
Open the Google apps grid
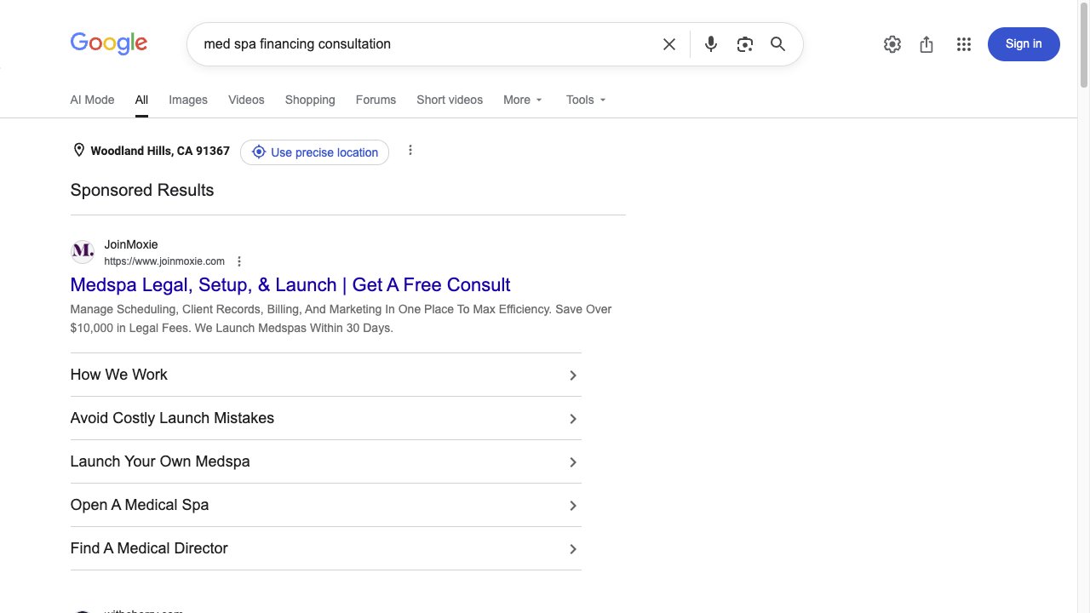(964, 44)
